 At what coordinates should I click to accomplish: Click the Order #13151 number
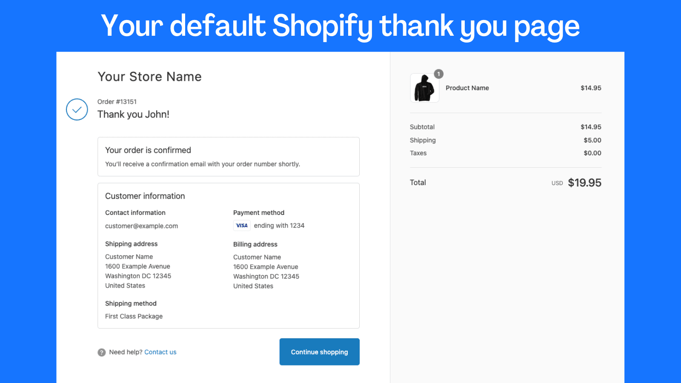click(117, 102)
